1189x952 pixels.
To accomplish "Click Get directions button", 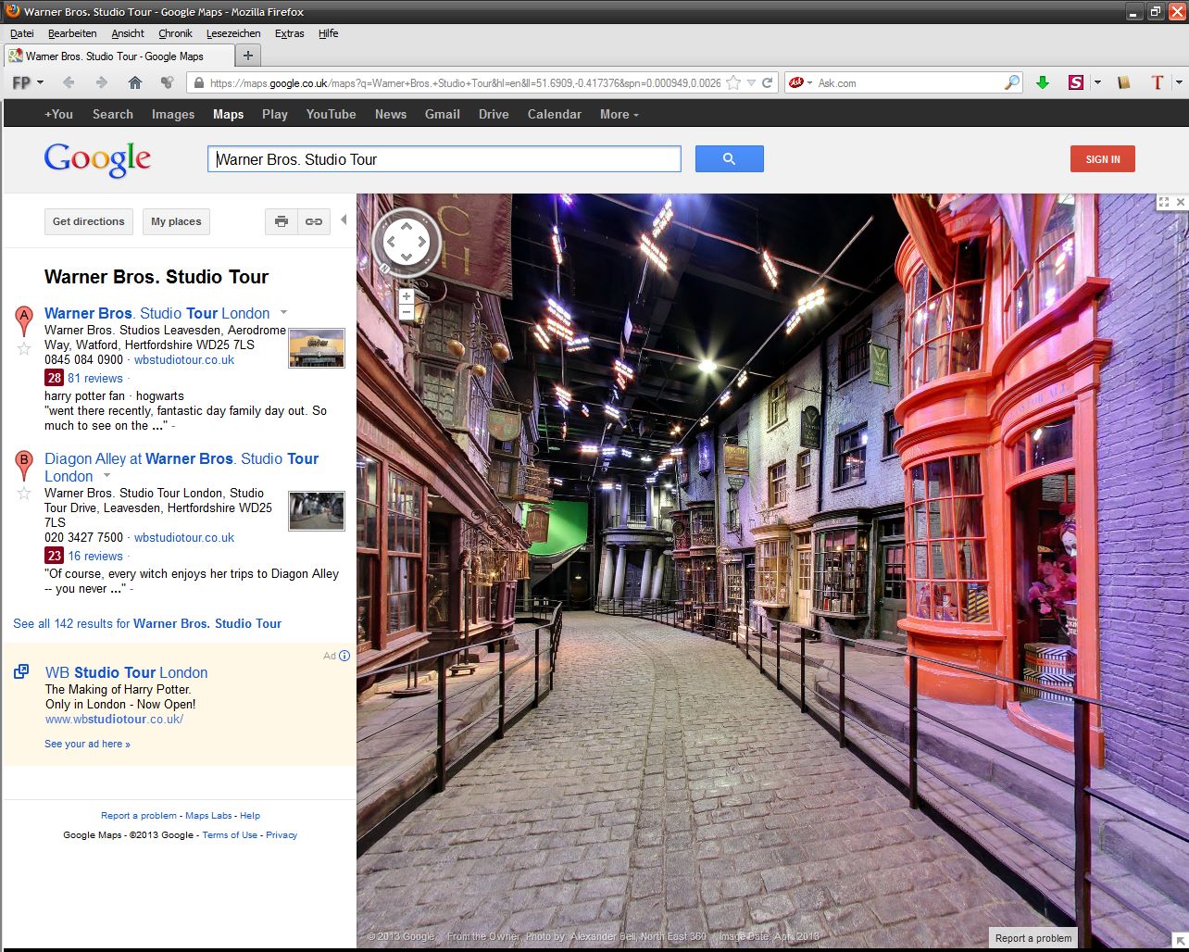I will (89, 221).
